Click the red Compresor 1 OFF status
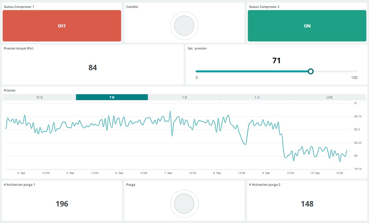The width and height of the screenshot is (369, 223). click(x=62, y=26)
